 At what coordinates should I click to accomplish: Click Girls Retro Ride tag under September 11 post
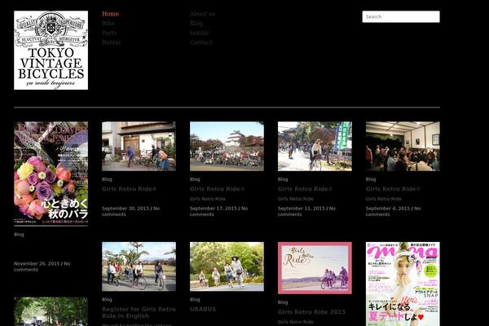coord(295,199)
